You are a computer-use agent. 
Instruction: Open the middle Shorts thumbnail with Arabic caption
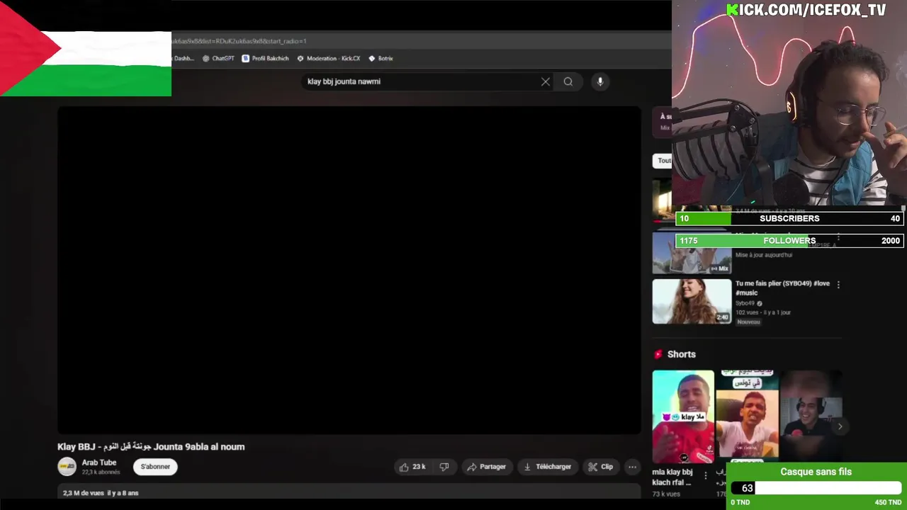click(x=747, y=416)
